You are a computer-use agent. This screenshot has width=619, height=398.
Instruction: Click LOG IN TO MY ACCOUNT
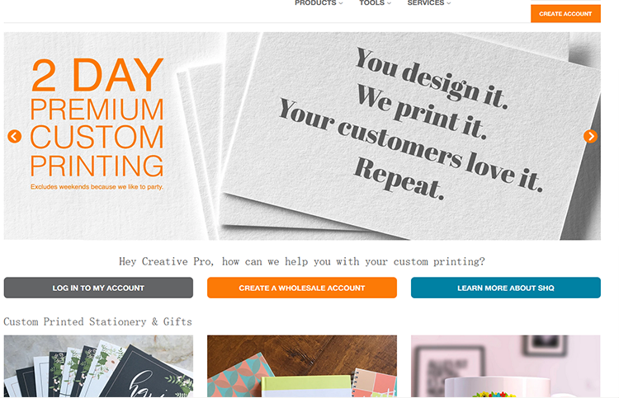coord(98,288)
